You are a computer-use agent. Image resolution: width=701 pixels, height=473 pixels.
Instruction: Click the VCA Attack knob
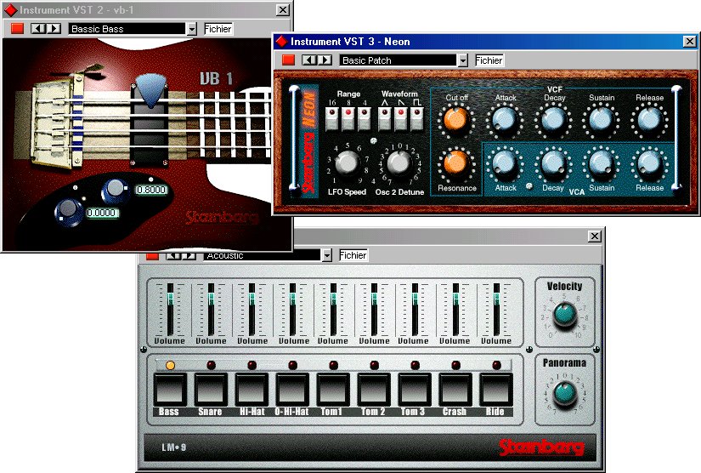pyautogui.click(x=505, y=162)
